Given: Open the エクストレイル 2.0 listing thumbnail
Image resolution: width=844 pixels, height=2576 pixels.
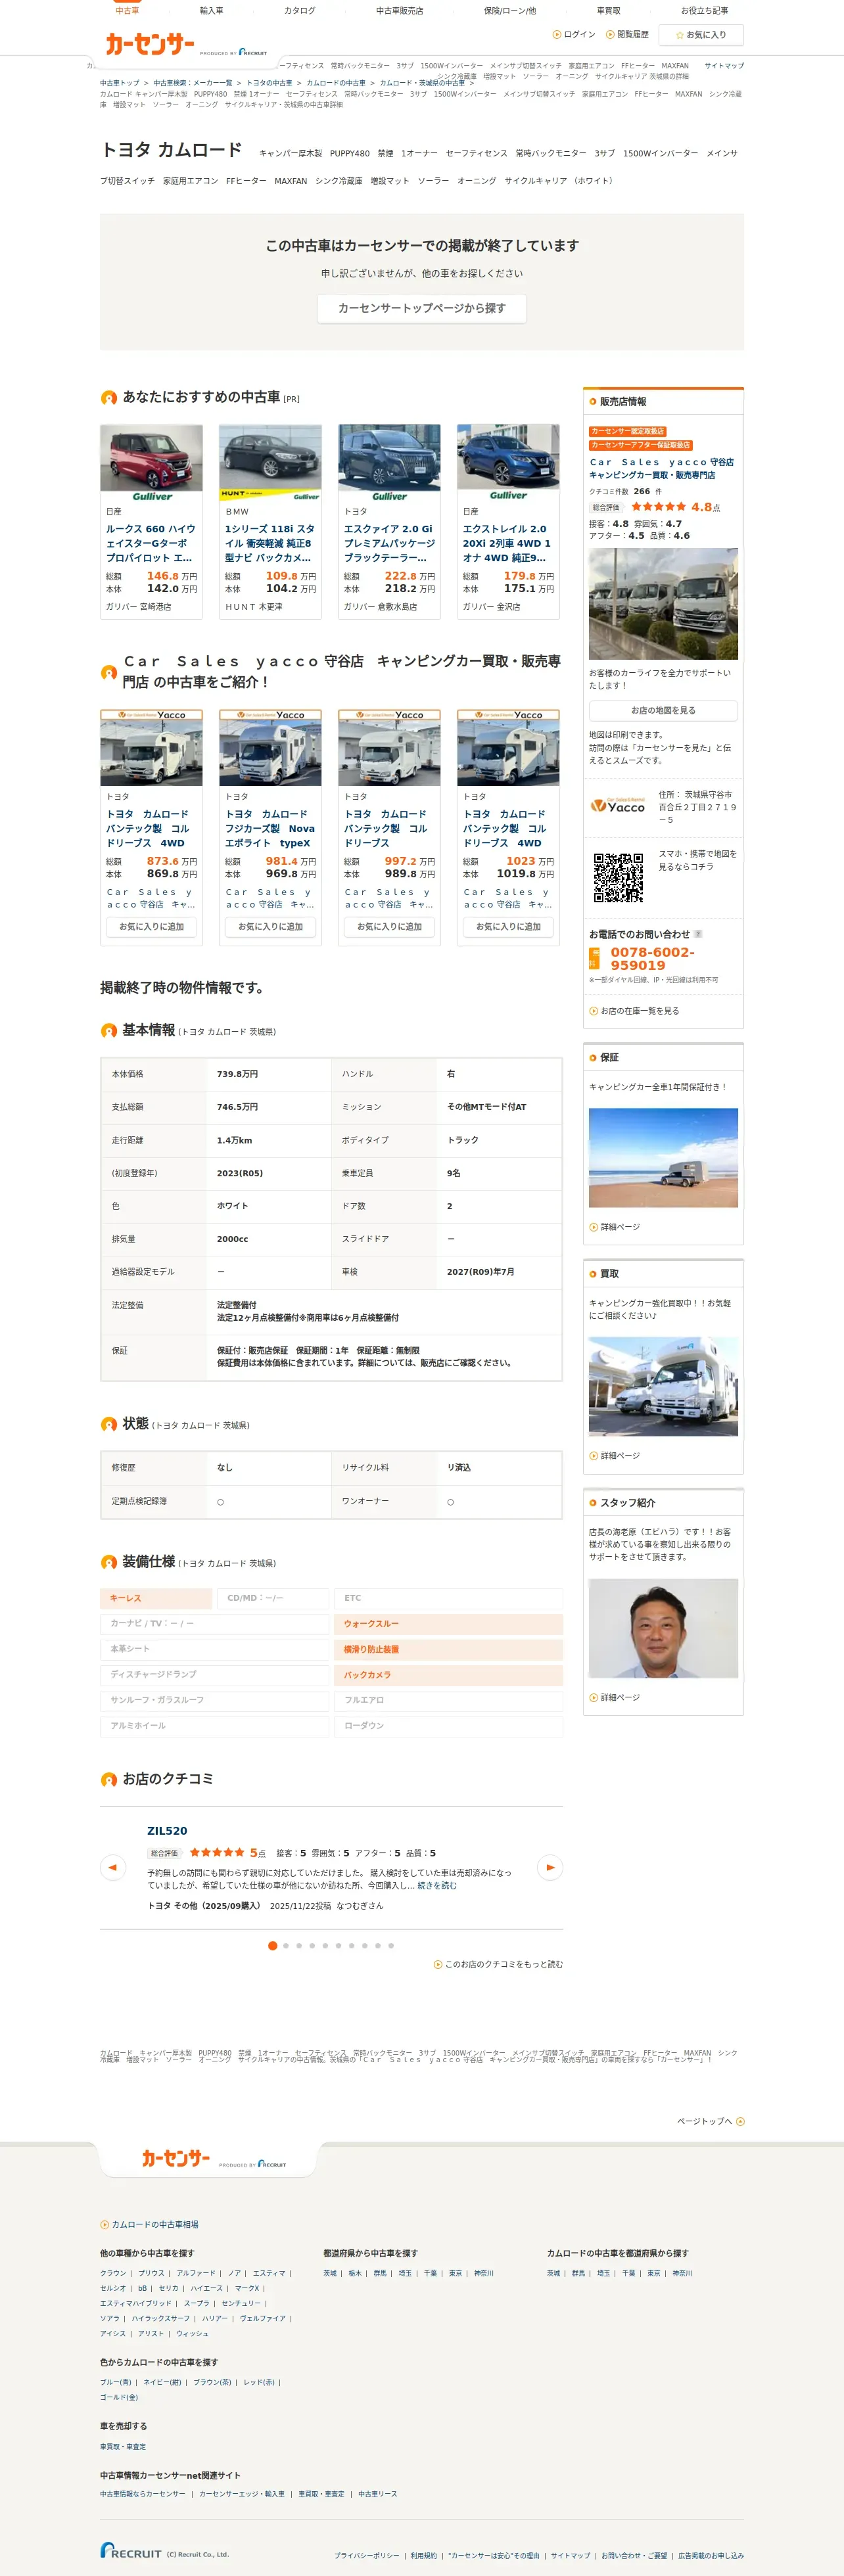Looking at the screenshot, I should 508,463.
